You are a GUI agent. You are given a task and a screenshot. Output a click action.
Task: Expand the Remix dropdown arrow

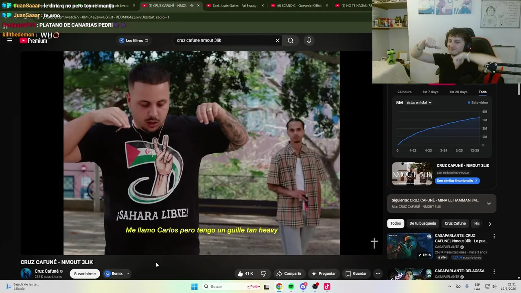[x=127, y=273]
